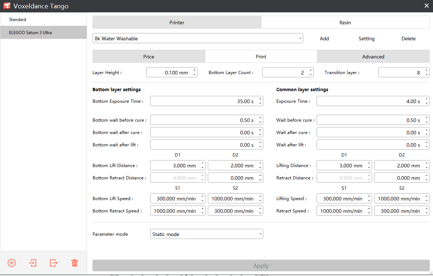The width and height of the screenshot is (433, 276).
Task: Expand the Parameter mode Static mode dropdown
Action: click(207, 234)
